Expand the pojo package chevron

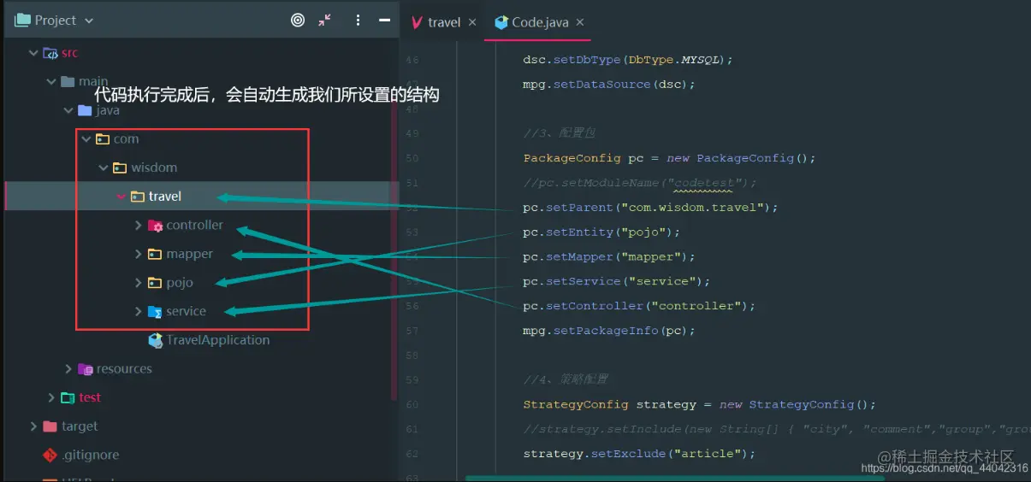139,283
